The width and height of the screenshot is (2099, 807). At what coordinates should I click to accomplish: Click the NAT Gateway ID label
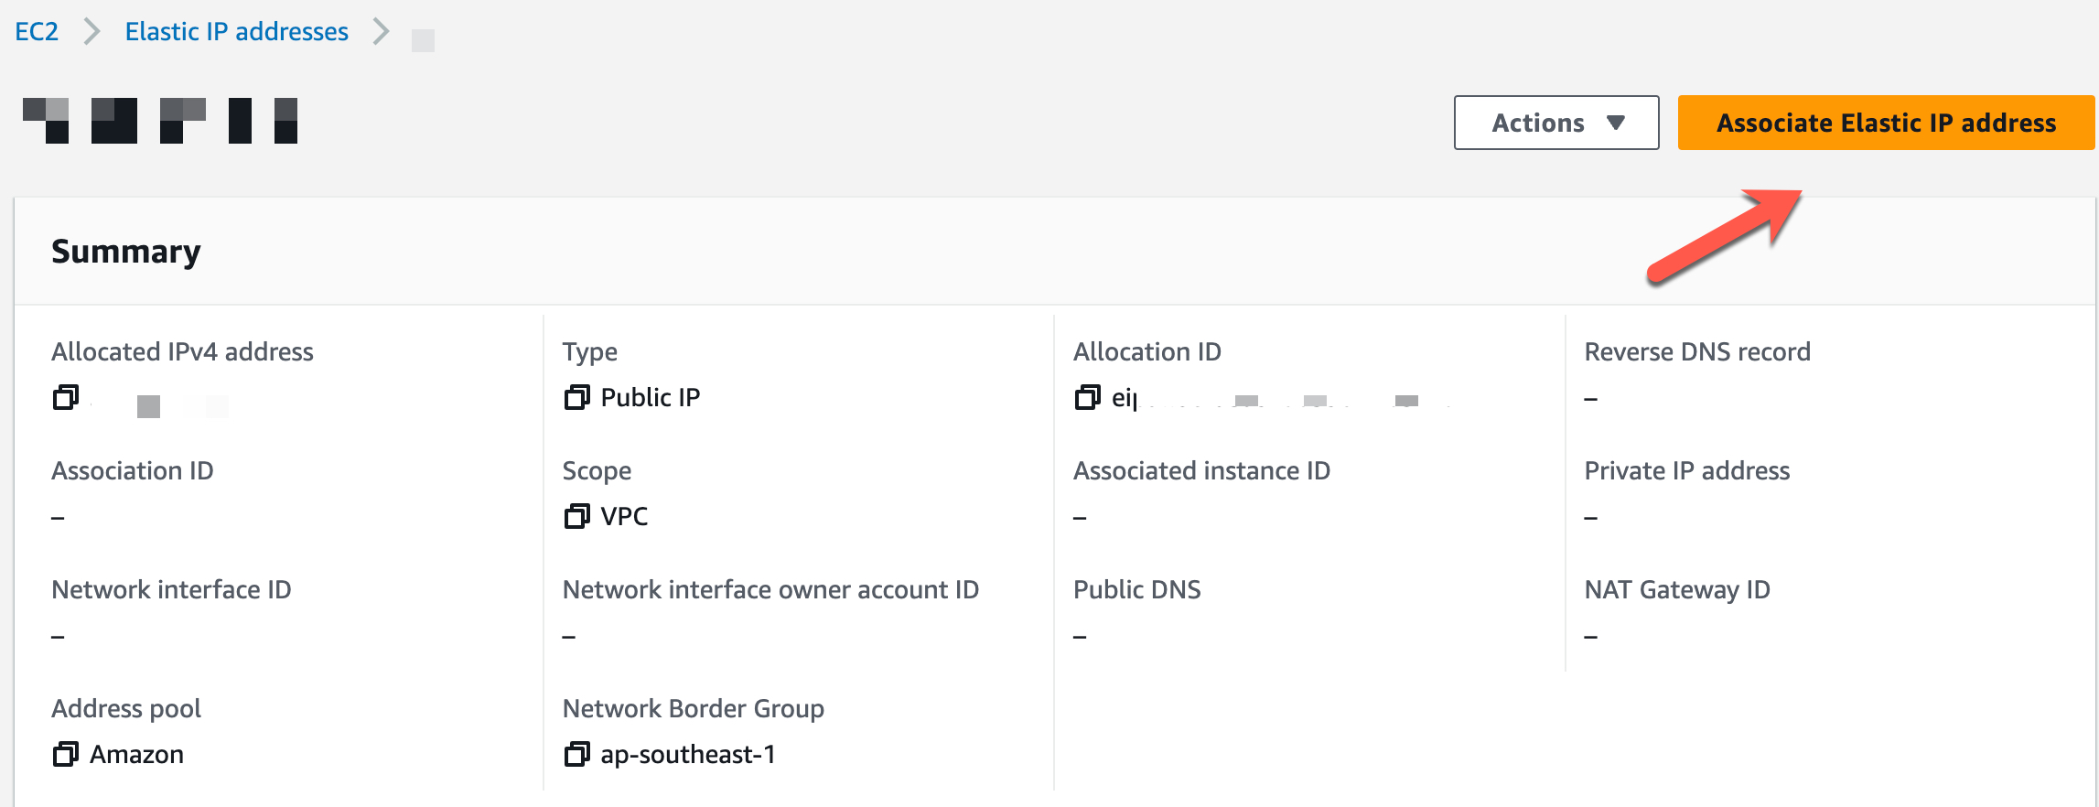(x=1676, y=590)
